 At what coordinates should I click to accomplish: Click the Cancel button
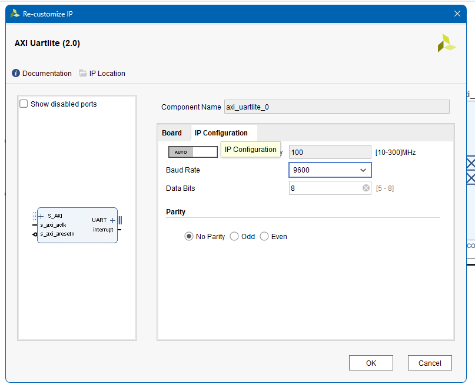point(429,363)
